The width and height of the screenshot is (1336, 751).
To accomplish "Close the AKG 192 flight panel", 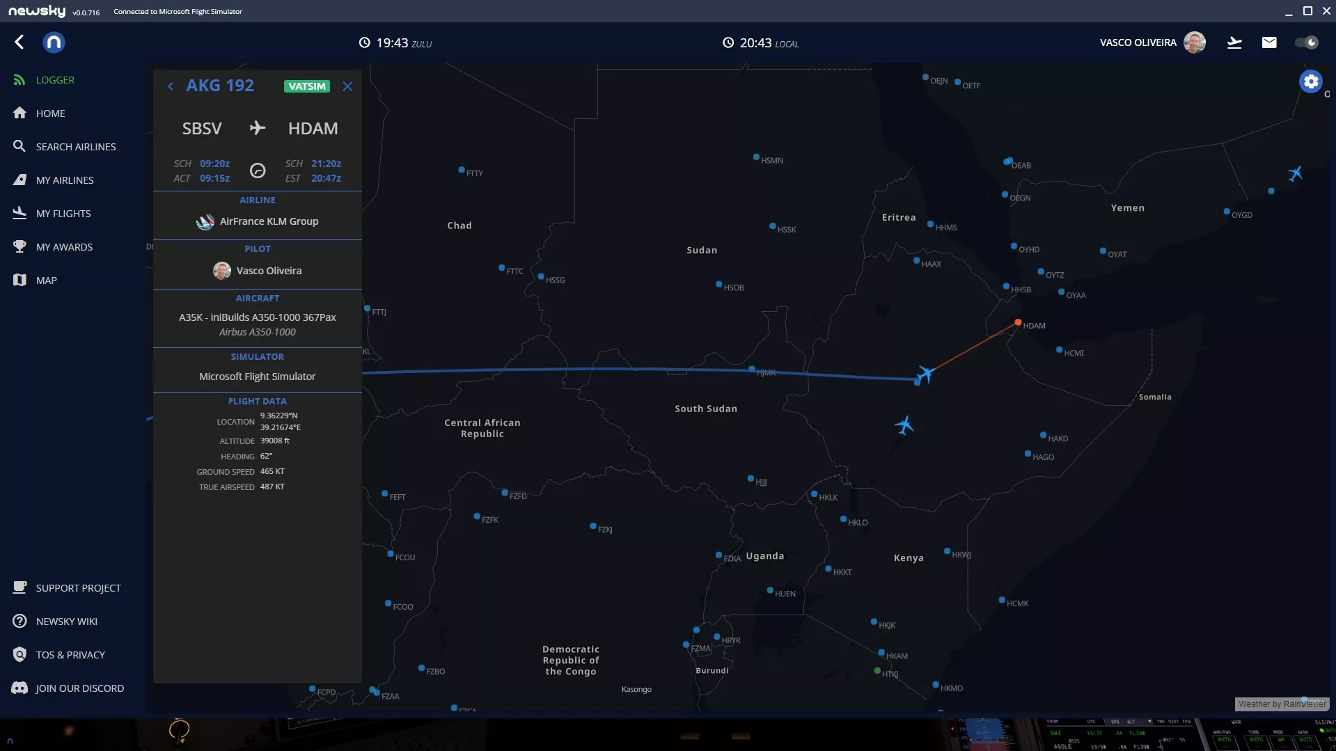I will tap(347, 86).
